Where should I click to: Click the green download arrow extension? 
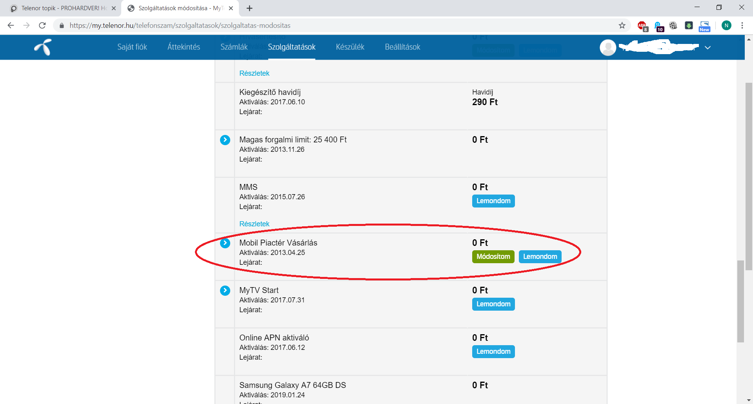pyautogui.click(x=689, y=25)
